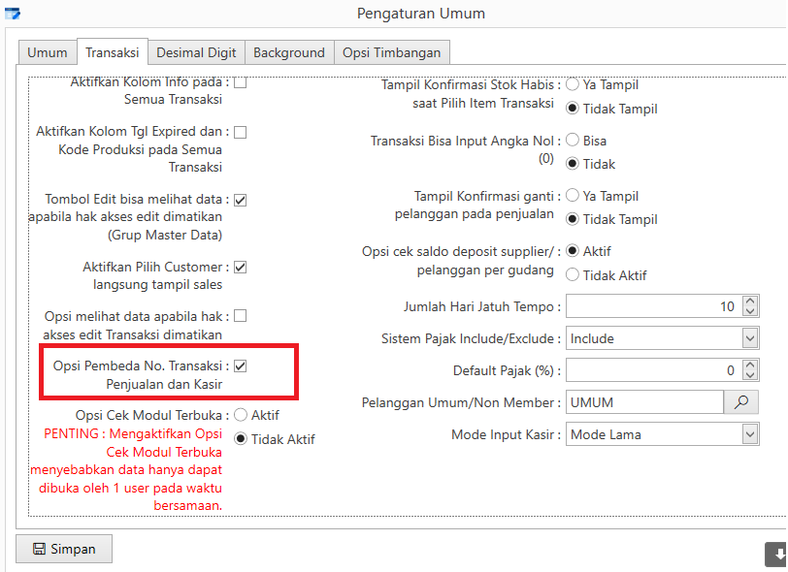The height and width of the screenshot is (572, 788).
Task: Click the Simpan save button
Action: [x=64, y=549]
